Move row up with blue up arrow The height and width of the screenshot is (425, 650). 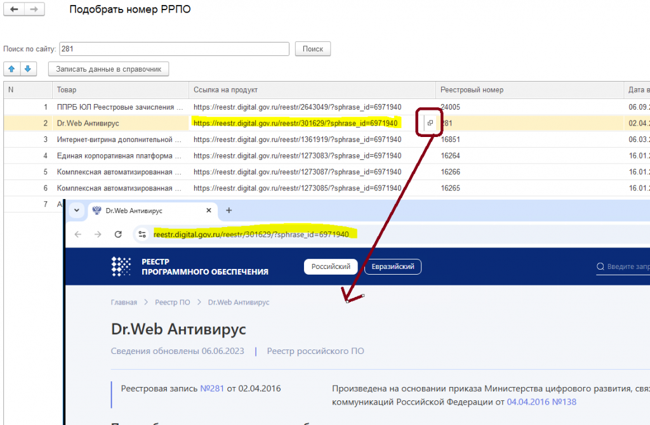(11, 69)
